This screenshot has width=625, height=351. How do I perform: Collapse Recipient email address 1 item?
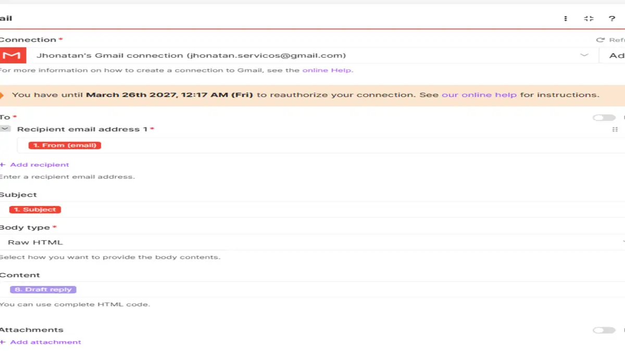[x=5, y=129]
